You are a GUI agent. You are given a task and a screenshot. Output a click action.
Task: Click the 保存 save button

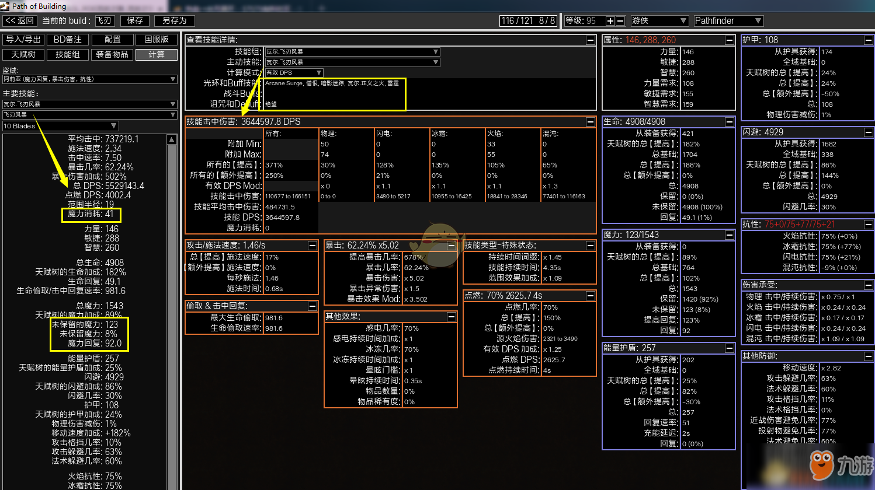coord(135,20)
